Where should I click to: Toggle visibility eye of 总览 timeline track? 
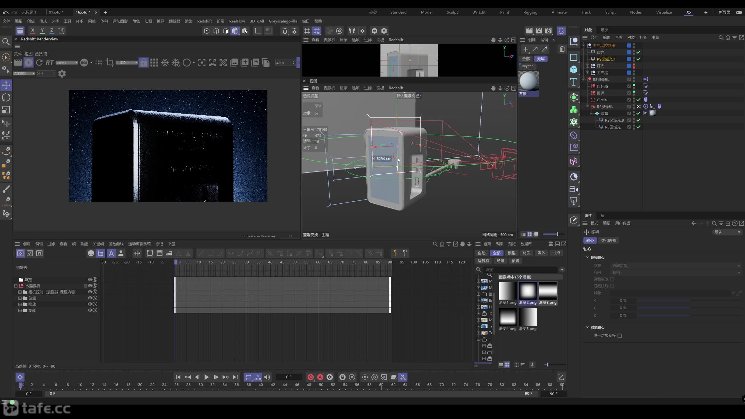pos(90,280)
